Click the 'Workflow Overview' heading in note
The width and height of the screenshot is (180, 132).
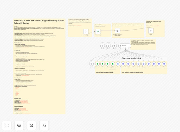pyautogui.click(x=18, y=43)
